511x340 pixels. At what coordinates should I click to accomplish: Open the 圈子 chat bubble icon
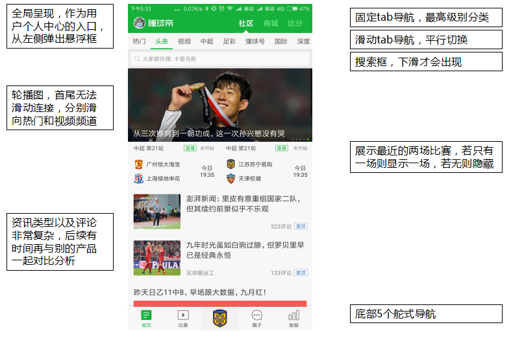(x=257, y=315)
